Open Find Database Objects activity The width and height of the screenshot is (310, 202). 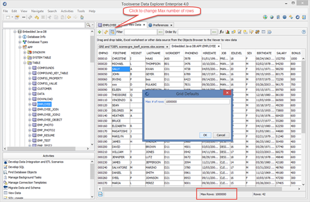click(x=22, y=172)
